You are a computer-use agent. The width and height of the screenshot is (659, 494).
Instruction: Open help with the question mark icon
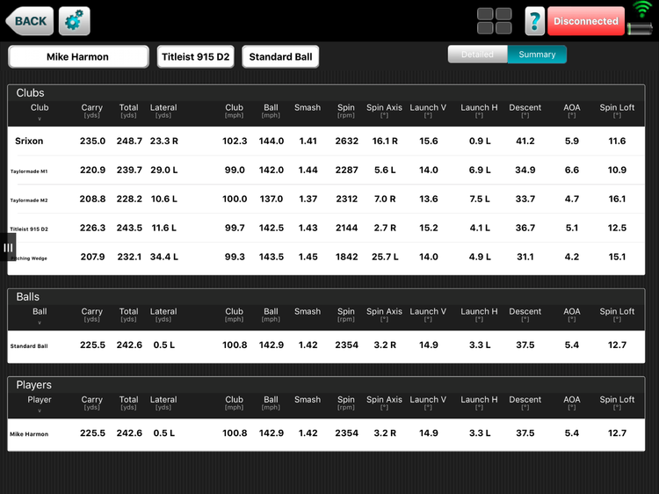[534, 21]
